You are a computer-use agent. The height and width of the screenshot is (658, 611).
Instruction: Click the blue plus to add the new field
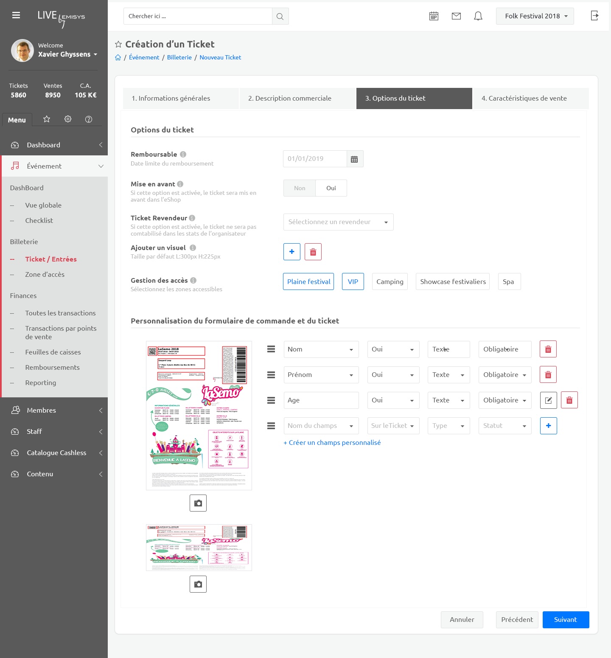548,426
